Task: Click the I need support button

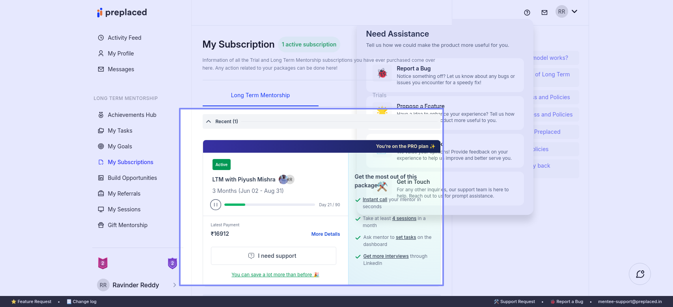Action: [273, 256]
